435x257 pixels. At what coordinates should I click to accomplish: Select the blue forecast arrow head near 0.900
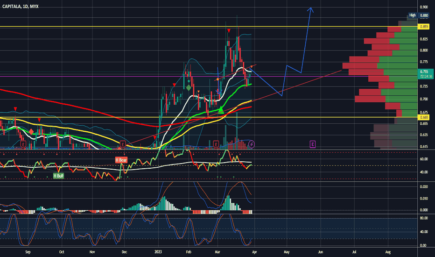pyautogui.click(x=311, y=10)
